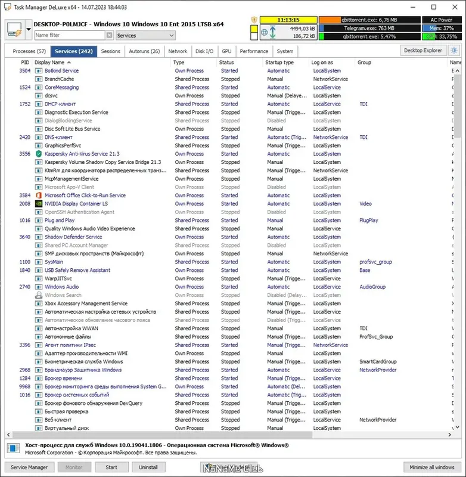Switch to the Network tab
This screenshot has height=477, width=466.
178,51
